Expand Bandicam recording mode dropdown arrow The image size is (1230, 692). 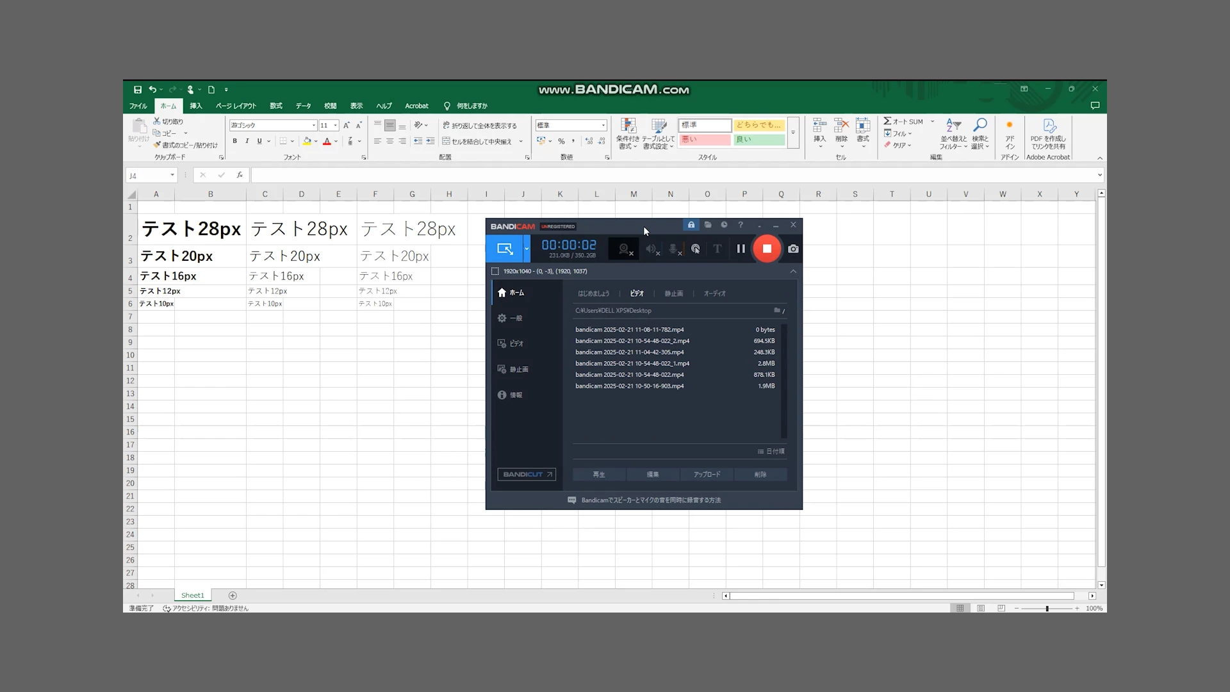tap(527, 249)
